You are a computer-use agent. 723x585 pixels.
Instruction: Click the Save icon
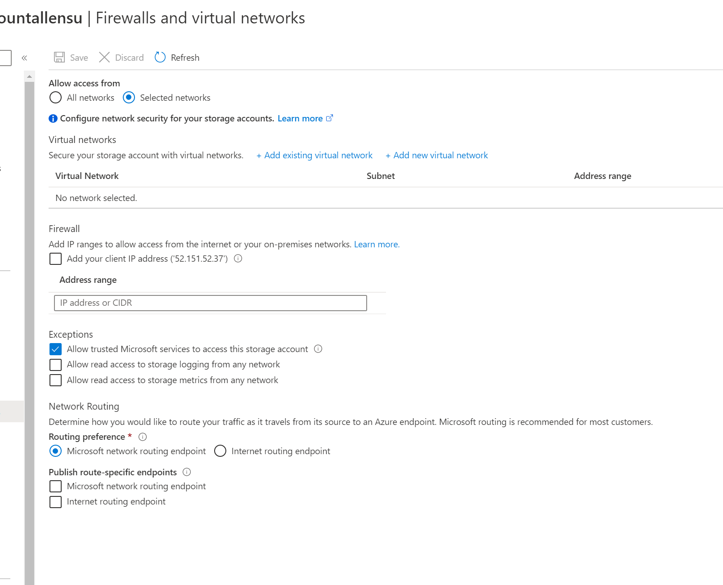pyautogui.click(x=59, y=57)
